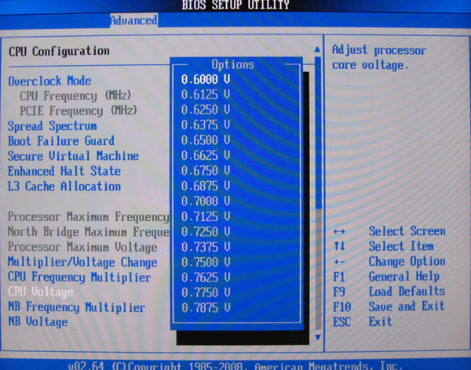Image resolution: width=471 pixels, height=370 pixels.
Task: Click the scroll down arrow
Action: (317, 337)
